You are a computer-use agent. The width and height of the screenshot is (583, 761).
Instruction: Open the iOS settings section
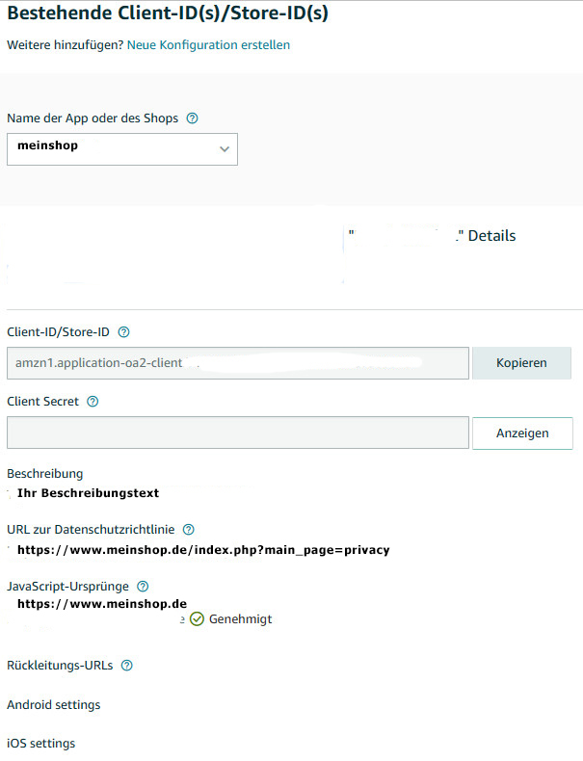[x=41, y=744]
